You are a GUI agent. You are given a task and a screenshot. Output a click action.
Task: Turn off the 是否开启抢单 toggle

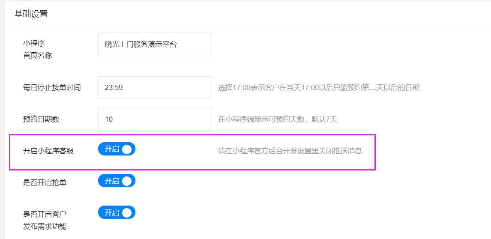pyautogui.click(x=117, y=181)
